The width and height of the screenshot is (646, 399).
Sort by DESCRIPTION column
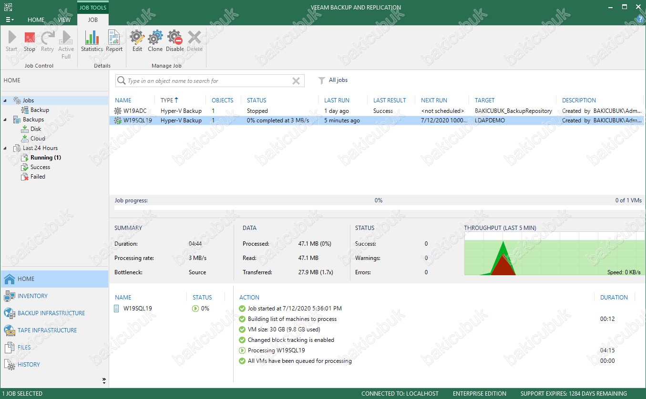tap(579, 100)
